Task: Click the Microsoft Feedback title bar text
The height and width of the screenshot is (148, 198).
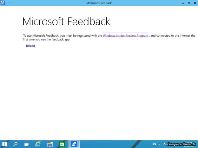Action: 99,3
